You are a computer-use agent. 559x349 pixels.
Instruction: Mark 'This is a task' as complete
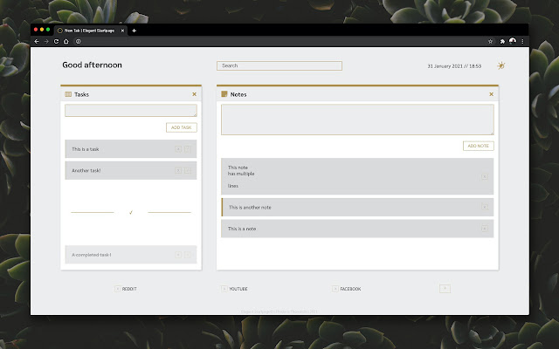click(188, 149)
